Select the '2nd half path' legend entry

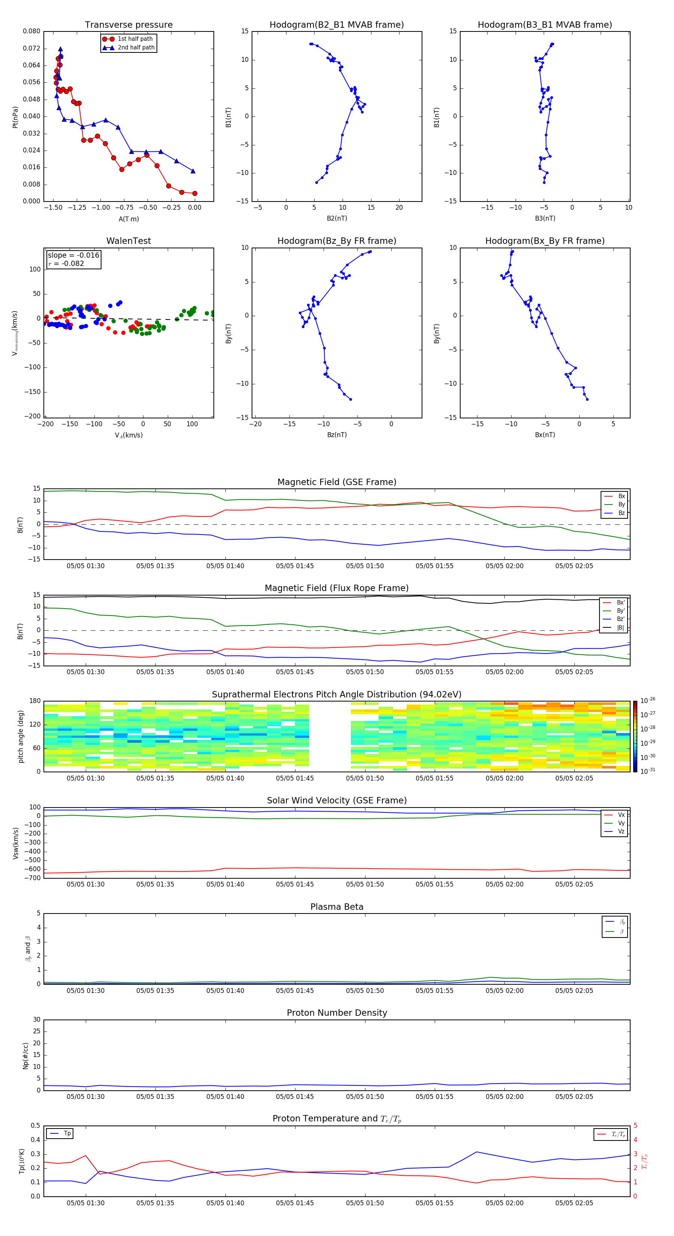(x=128, y=48)
